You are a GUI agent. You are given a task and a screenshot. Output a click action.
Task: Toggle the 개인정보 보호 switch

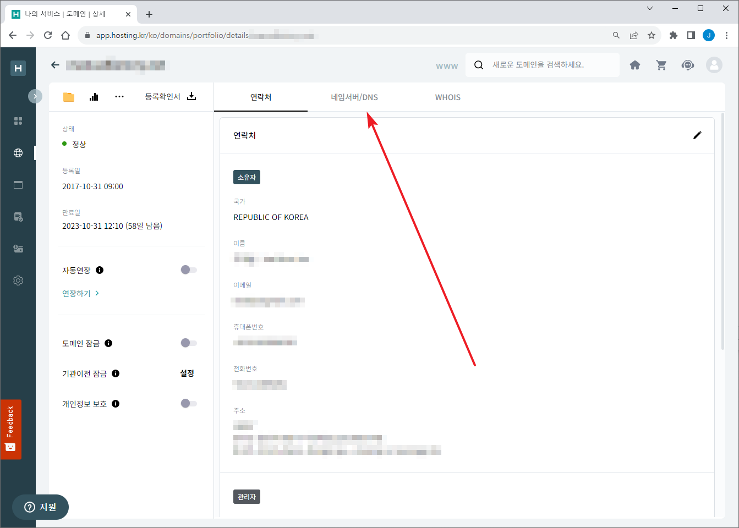coord(189,404)
